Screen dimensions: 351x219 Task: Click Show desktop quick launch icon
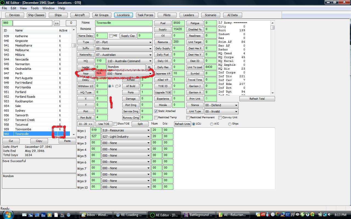tap(37, 215)
